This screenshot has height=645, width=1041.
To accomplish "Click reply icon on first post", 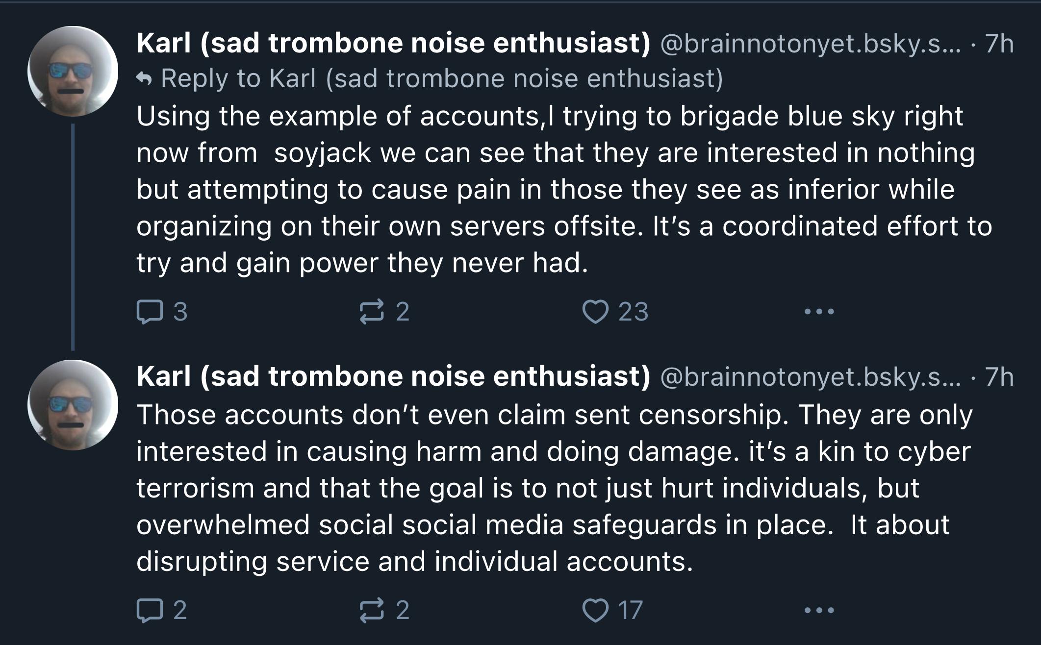I will (150, 312).
